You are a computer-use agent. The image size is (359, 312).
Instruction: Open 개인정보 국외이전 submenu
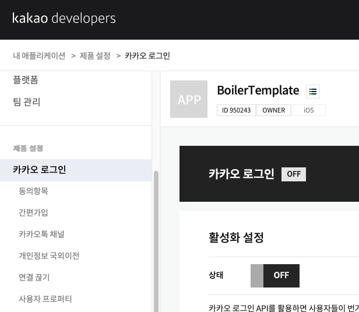pyautogui.click(x=49, y=255)
